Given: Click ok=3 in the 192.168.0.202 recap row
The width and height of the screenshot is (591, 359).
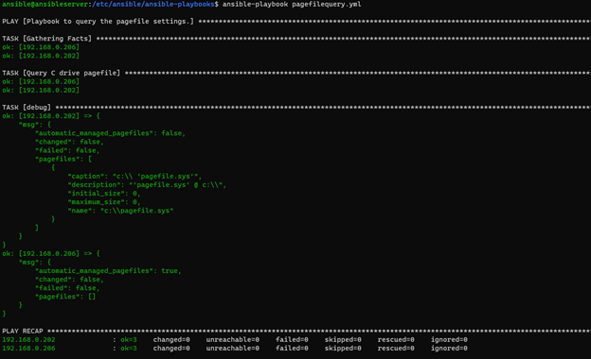Looking at the screenshot, I should pos(129,340).
